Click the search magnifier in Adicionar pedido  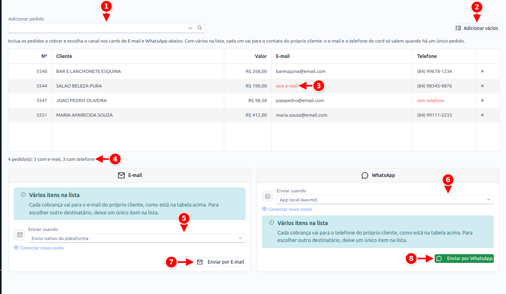(200, 28)
